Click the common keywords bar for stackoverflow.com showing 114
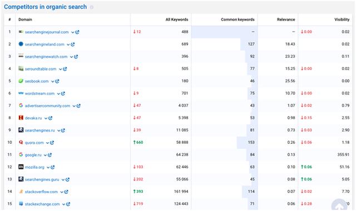Image resolution: width=356 pixels, height=211 pixels. pos(250,192)
